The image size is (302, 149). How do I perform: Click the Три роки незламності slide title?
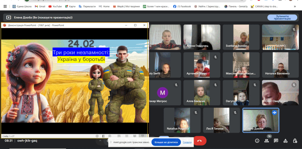coord(81,52)
